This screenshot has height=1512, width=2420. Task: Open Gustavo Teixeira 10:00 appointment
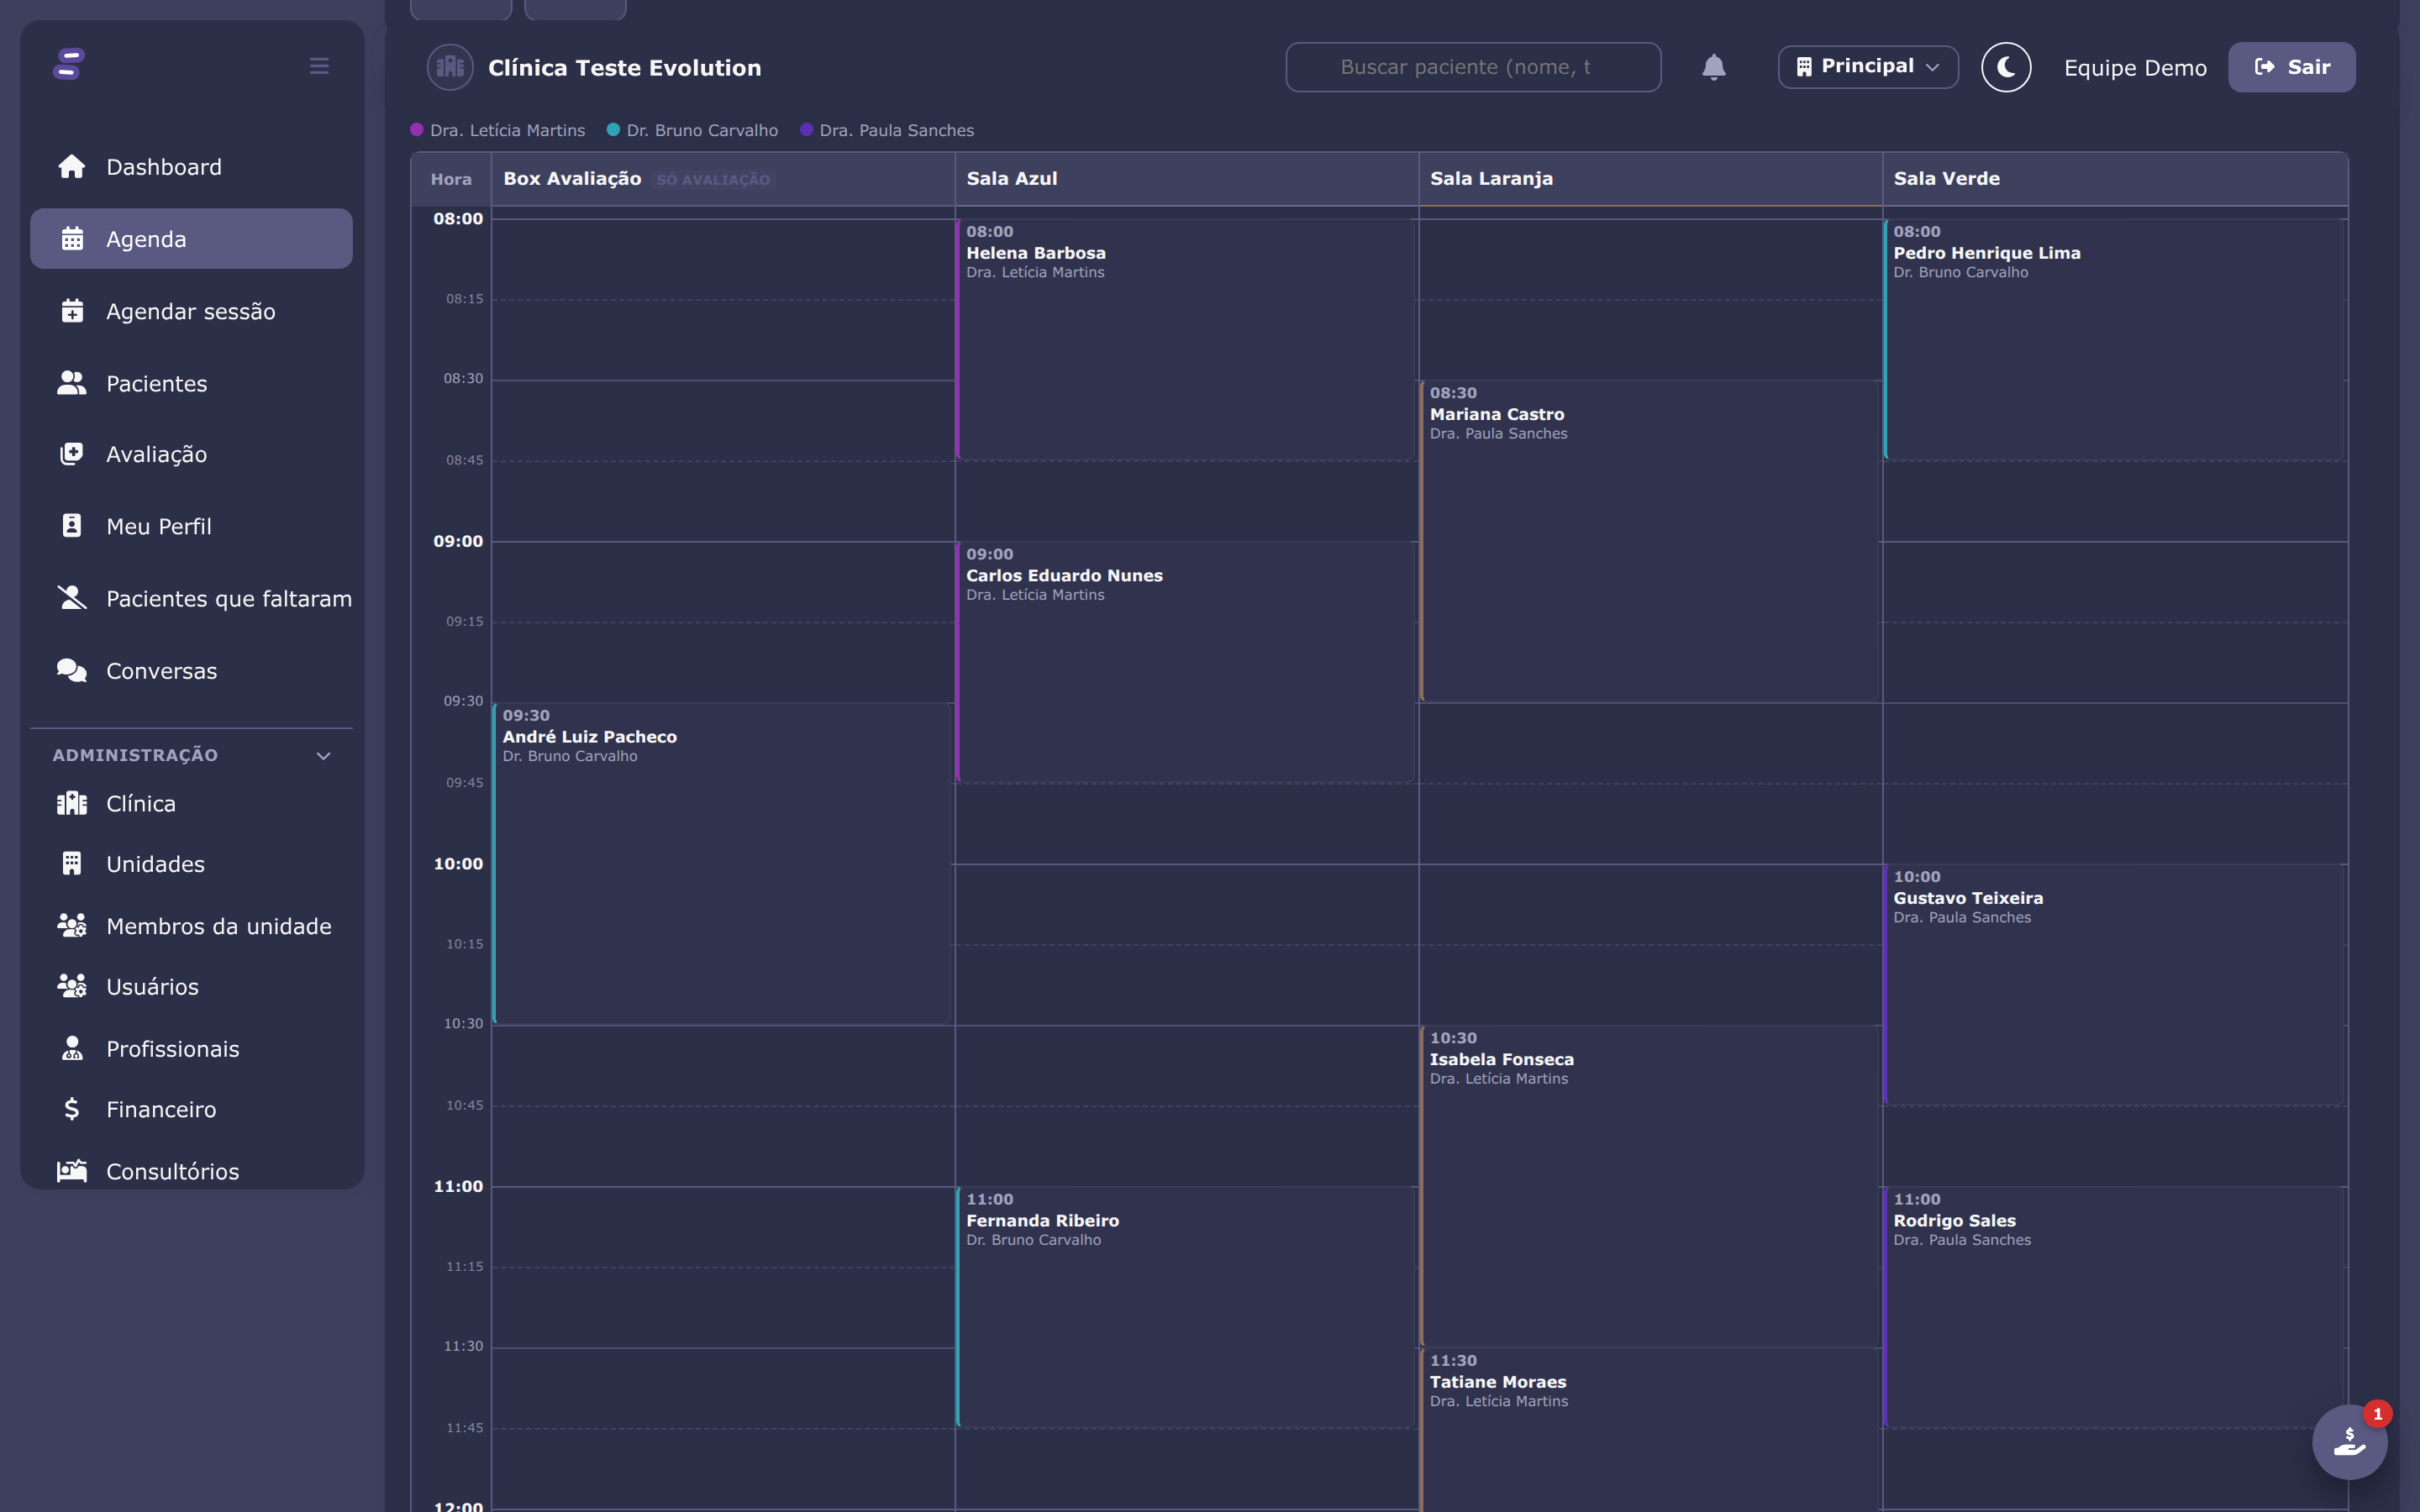2114,984
